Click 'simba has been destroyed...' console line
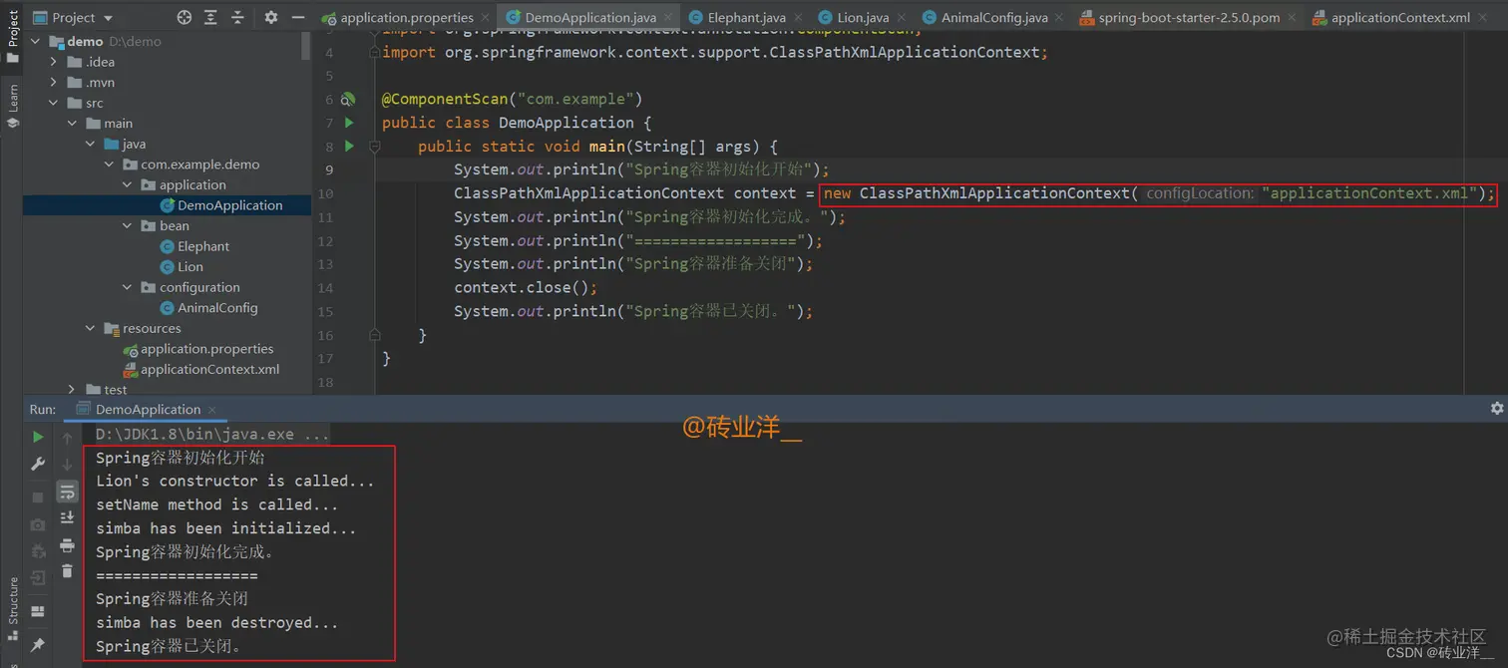1508x668 pixels. pos(217,623)
